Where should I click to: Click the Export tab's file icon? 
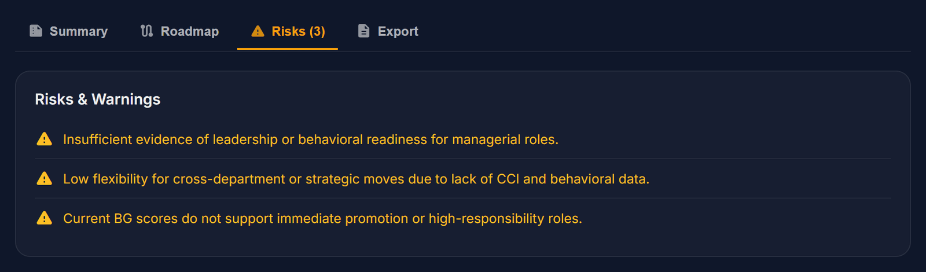[x=363, y=31]
